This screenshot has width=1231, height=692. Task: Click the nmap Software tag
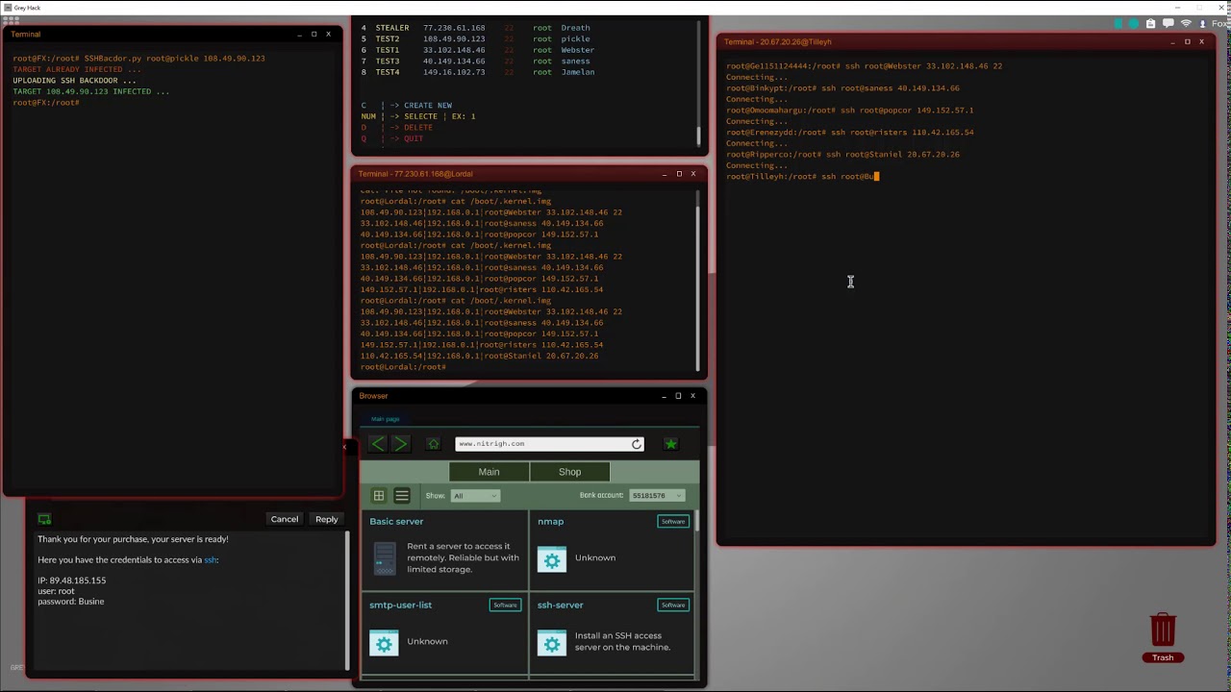(673, 522)
